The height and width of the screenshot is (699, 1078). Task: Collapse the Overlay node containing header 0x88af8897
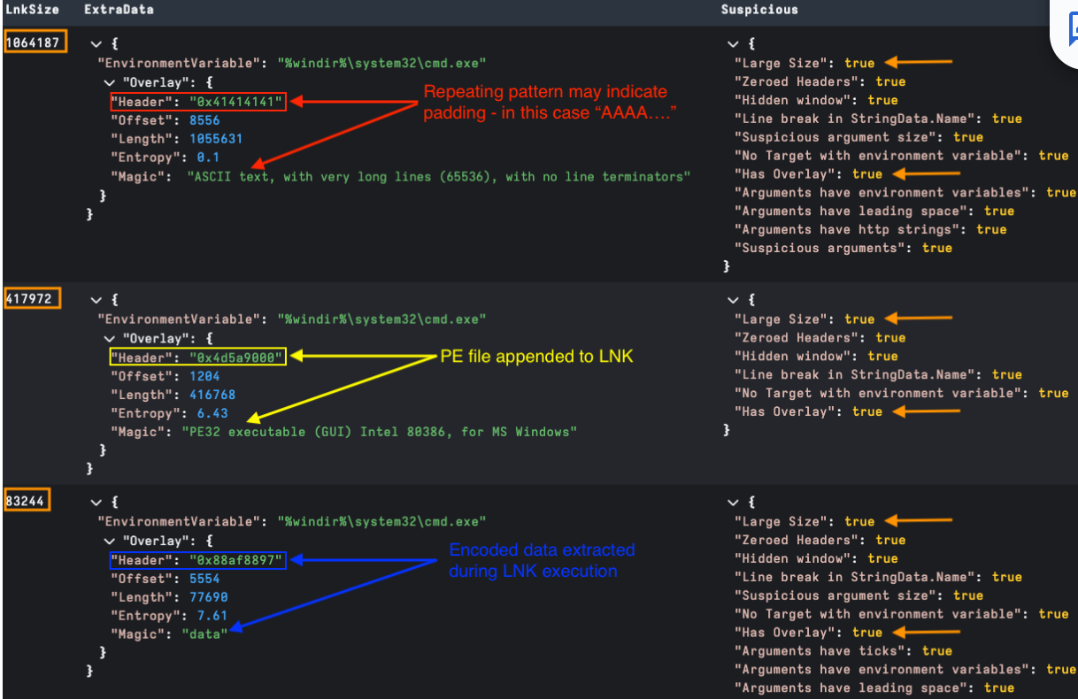109,541
